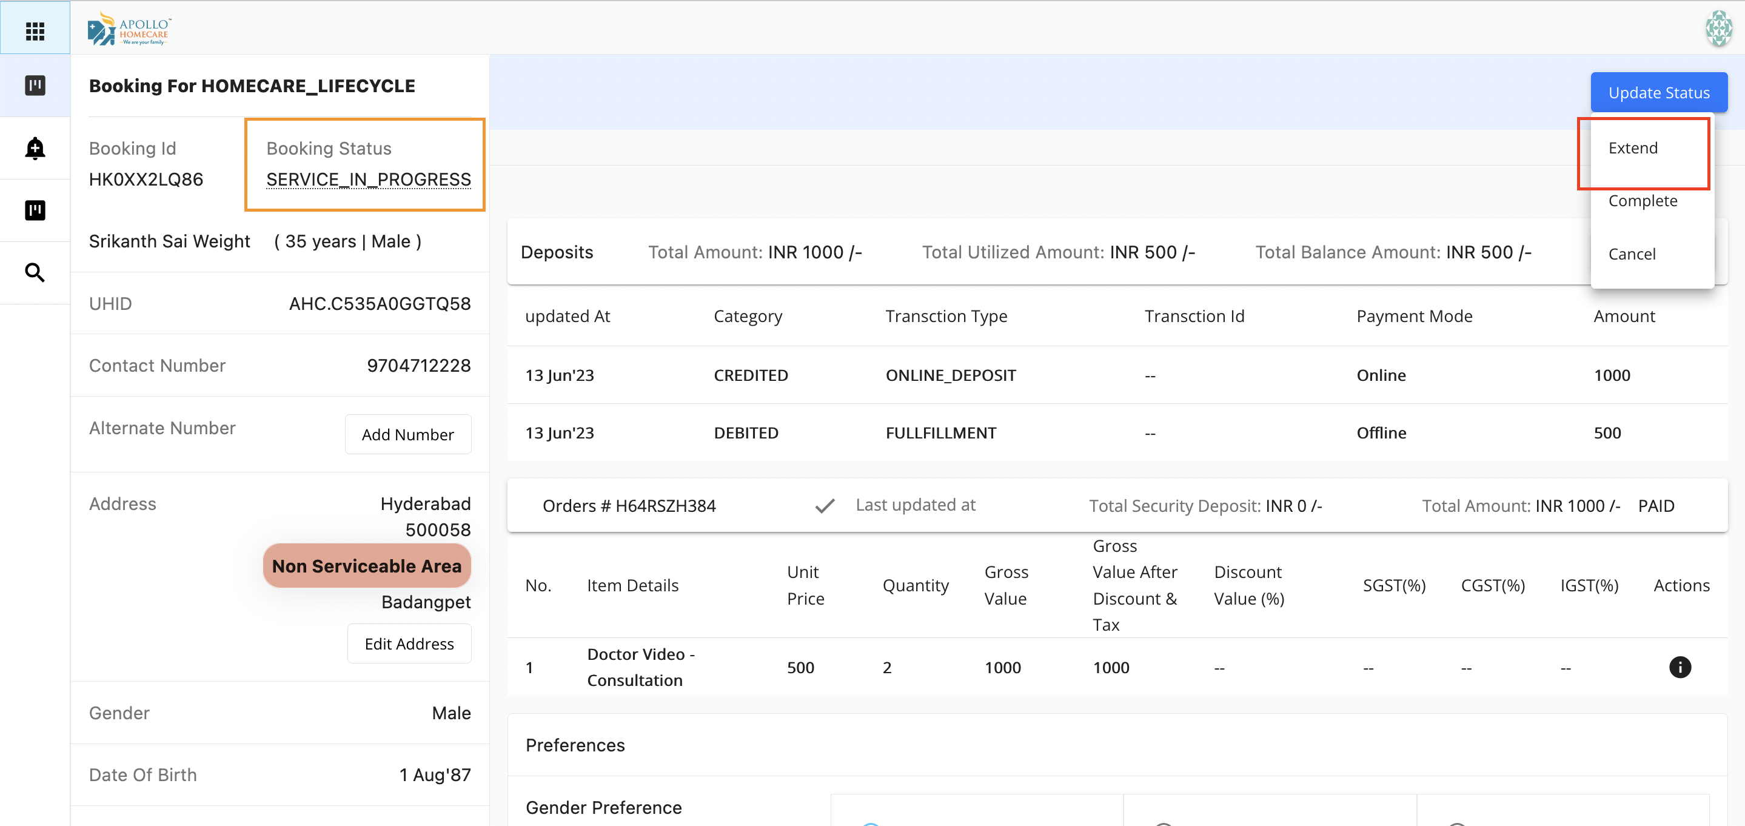Expand the Orders # H64RSZH384 header
1745x826 pixels.
629,506
